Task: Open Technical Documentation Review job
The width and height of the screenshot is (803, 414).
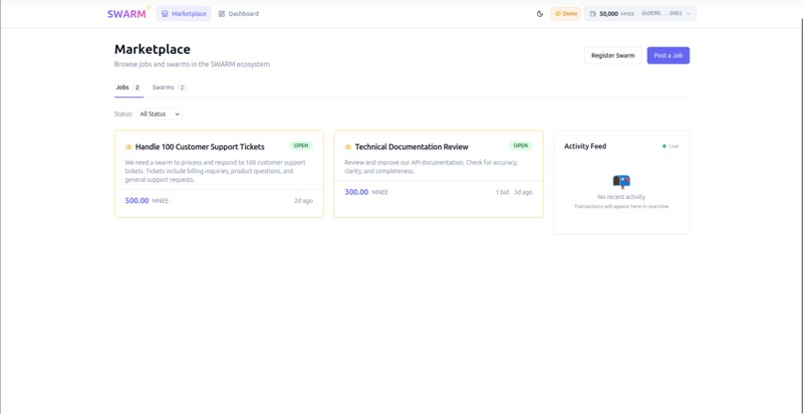Action: click(x=411, y=147)
